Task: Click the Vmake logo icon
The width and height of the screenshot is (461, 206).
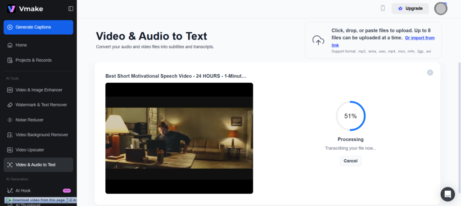Action: point(11,9)
